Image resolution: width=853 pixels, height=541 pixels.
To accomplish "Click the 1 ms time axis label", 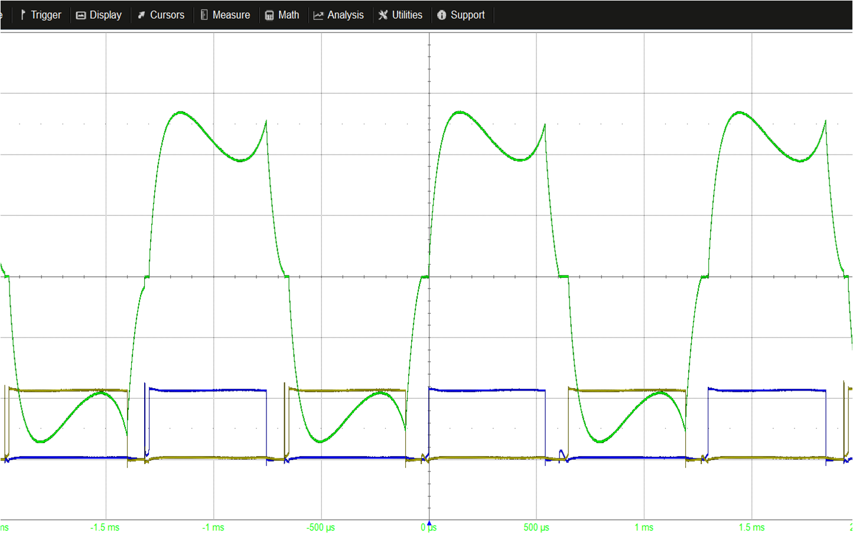I will [644, 527].
